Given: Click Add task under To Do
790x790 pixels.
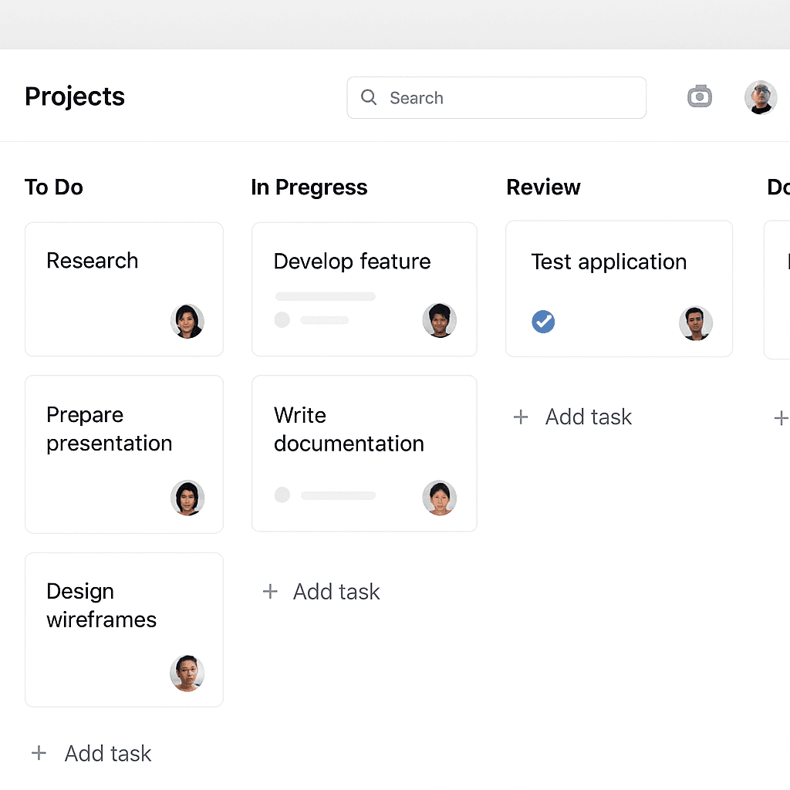Looking at the screenshot, I should (x=91, y=753).
